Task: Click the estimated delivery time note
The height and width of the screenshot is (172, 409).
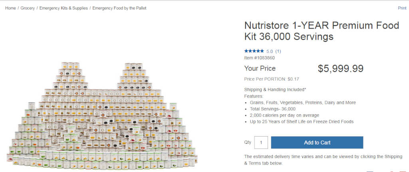Action: coord(324,159)
